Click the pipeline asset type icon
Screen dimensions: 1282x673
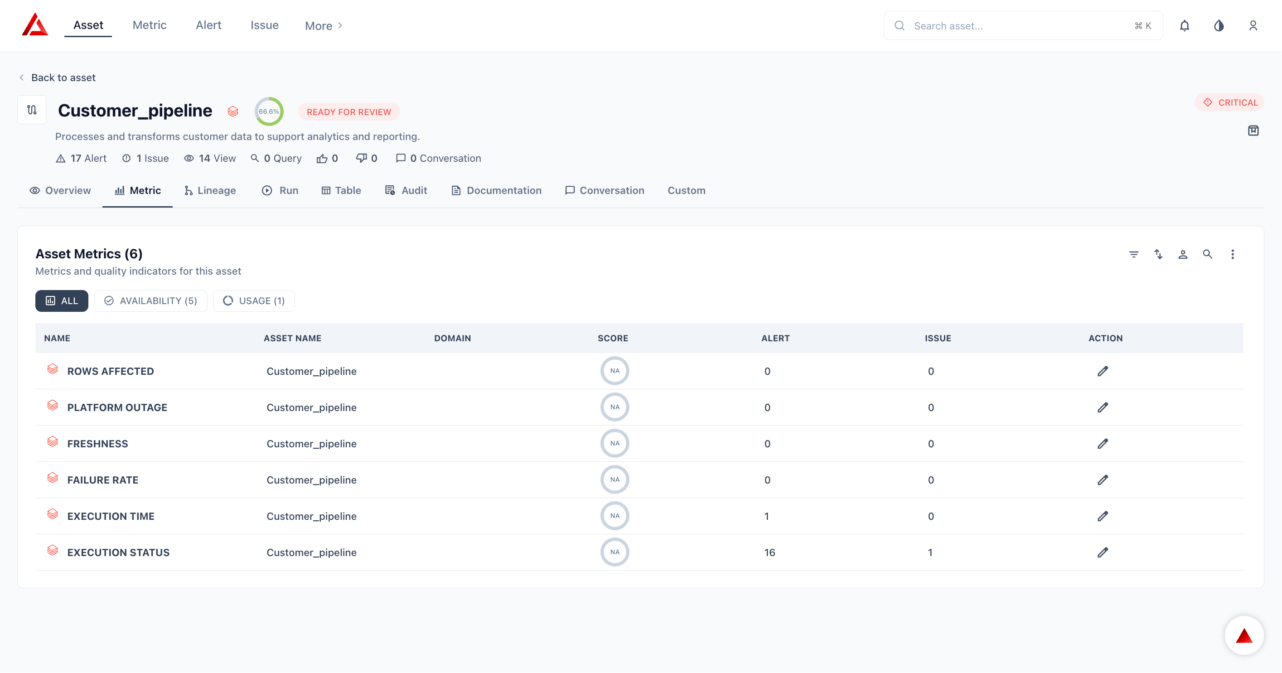point(32,110)
